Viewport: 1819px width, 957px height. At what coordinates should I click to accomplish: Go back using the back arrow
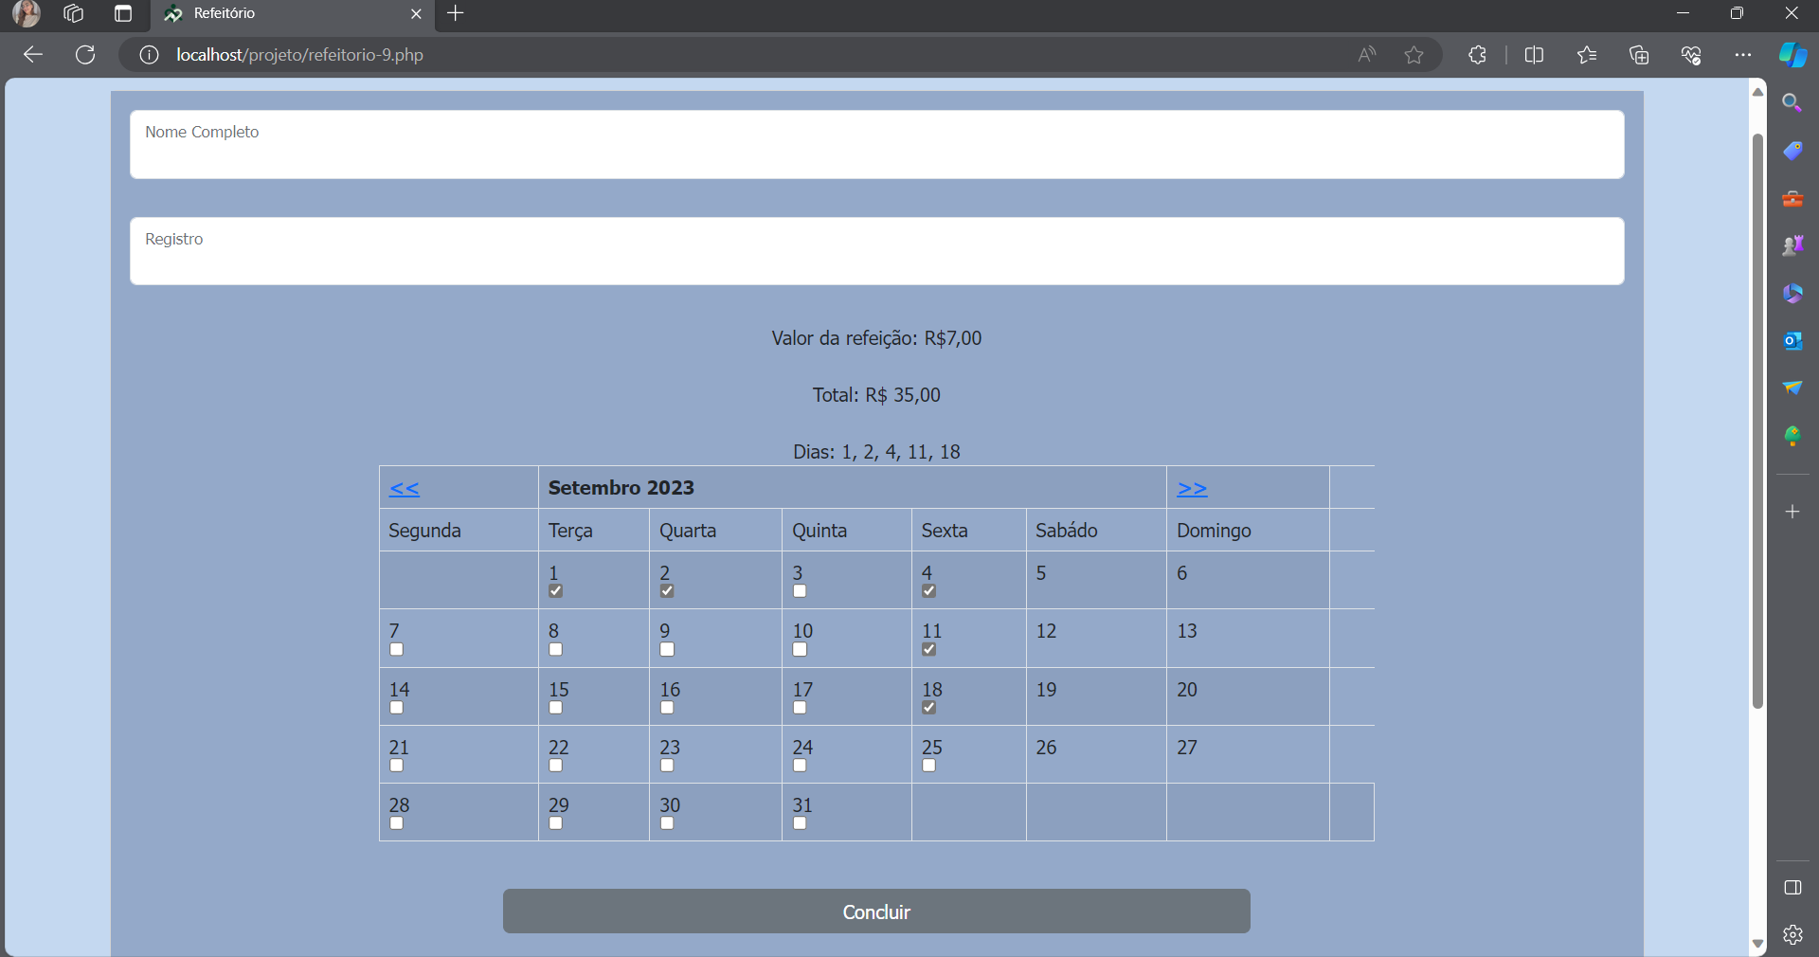coord(33,55)
